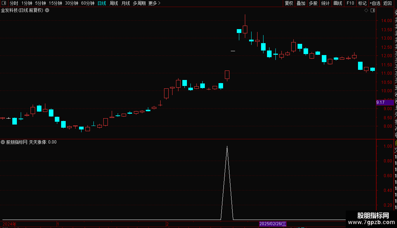The image size is (397, 228).
Task: Click the 14.00 price axis label
Action: click(386, 21)
